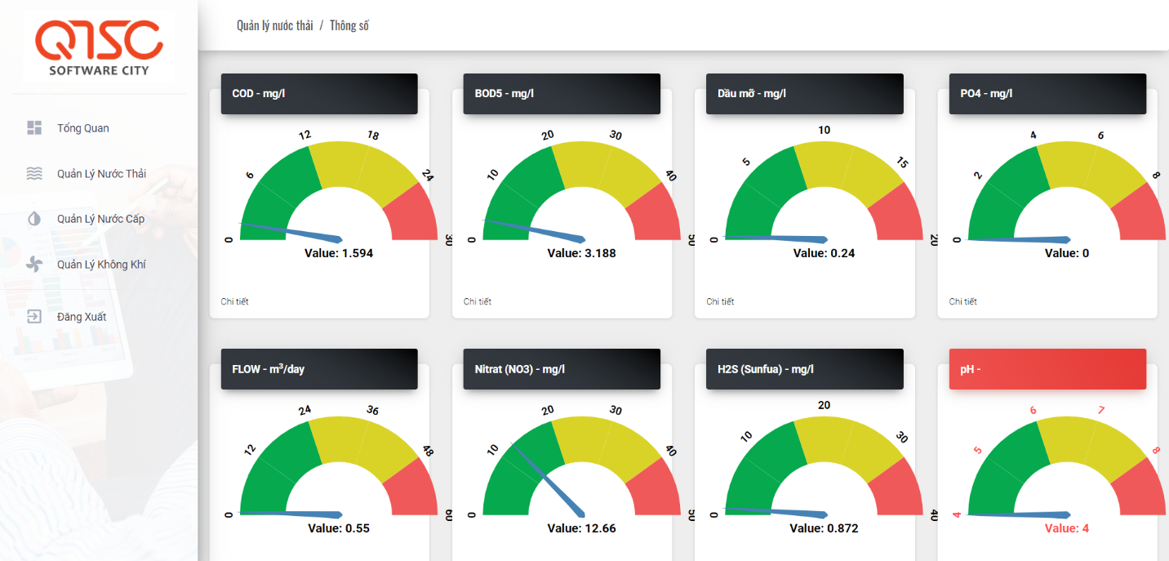Click the H2S (Sunfua) - mg/l card header
1169x561 pixels.
[805, 369]
